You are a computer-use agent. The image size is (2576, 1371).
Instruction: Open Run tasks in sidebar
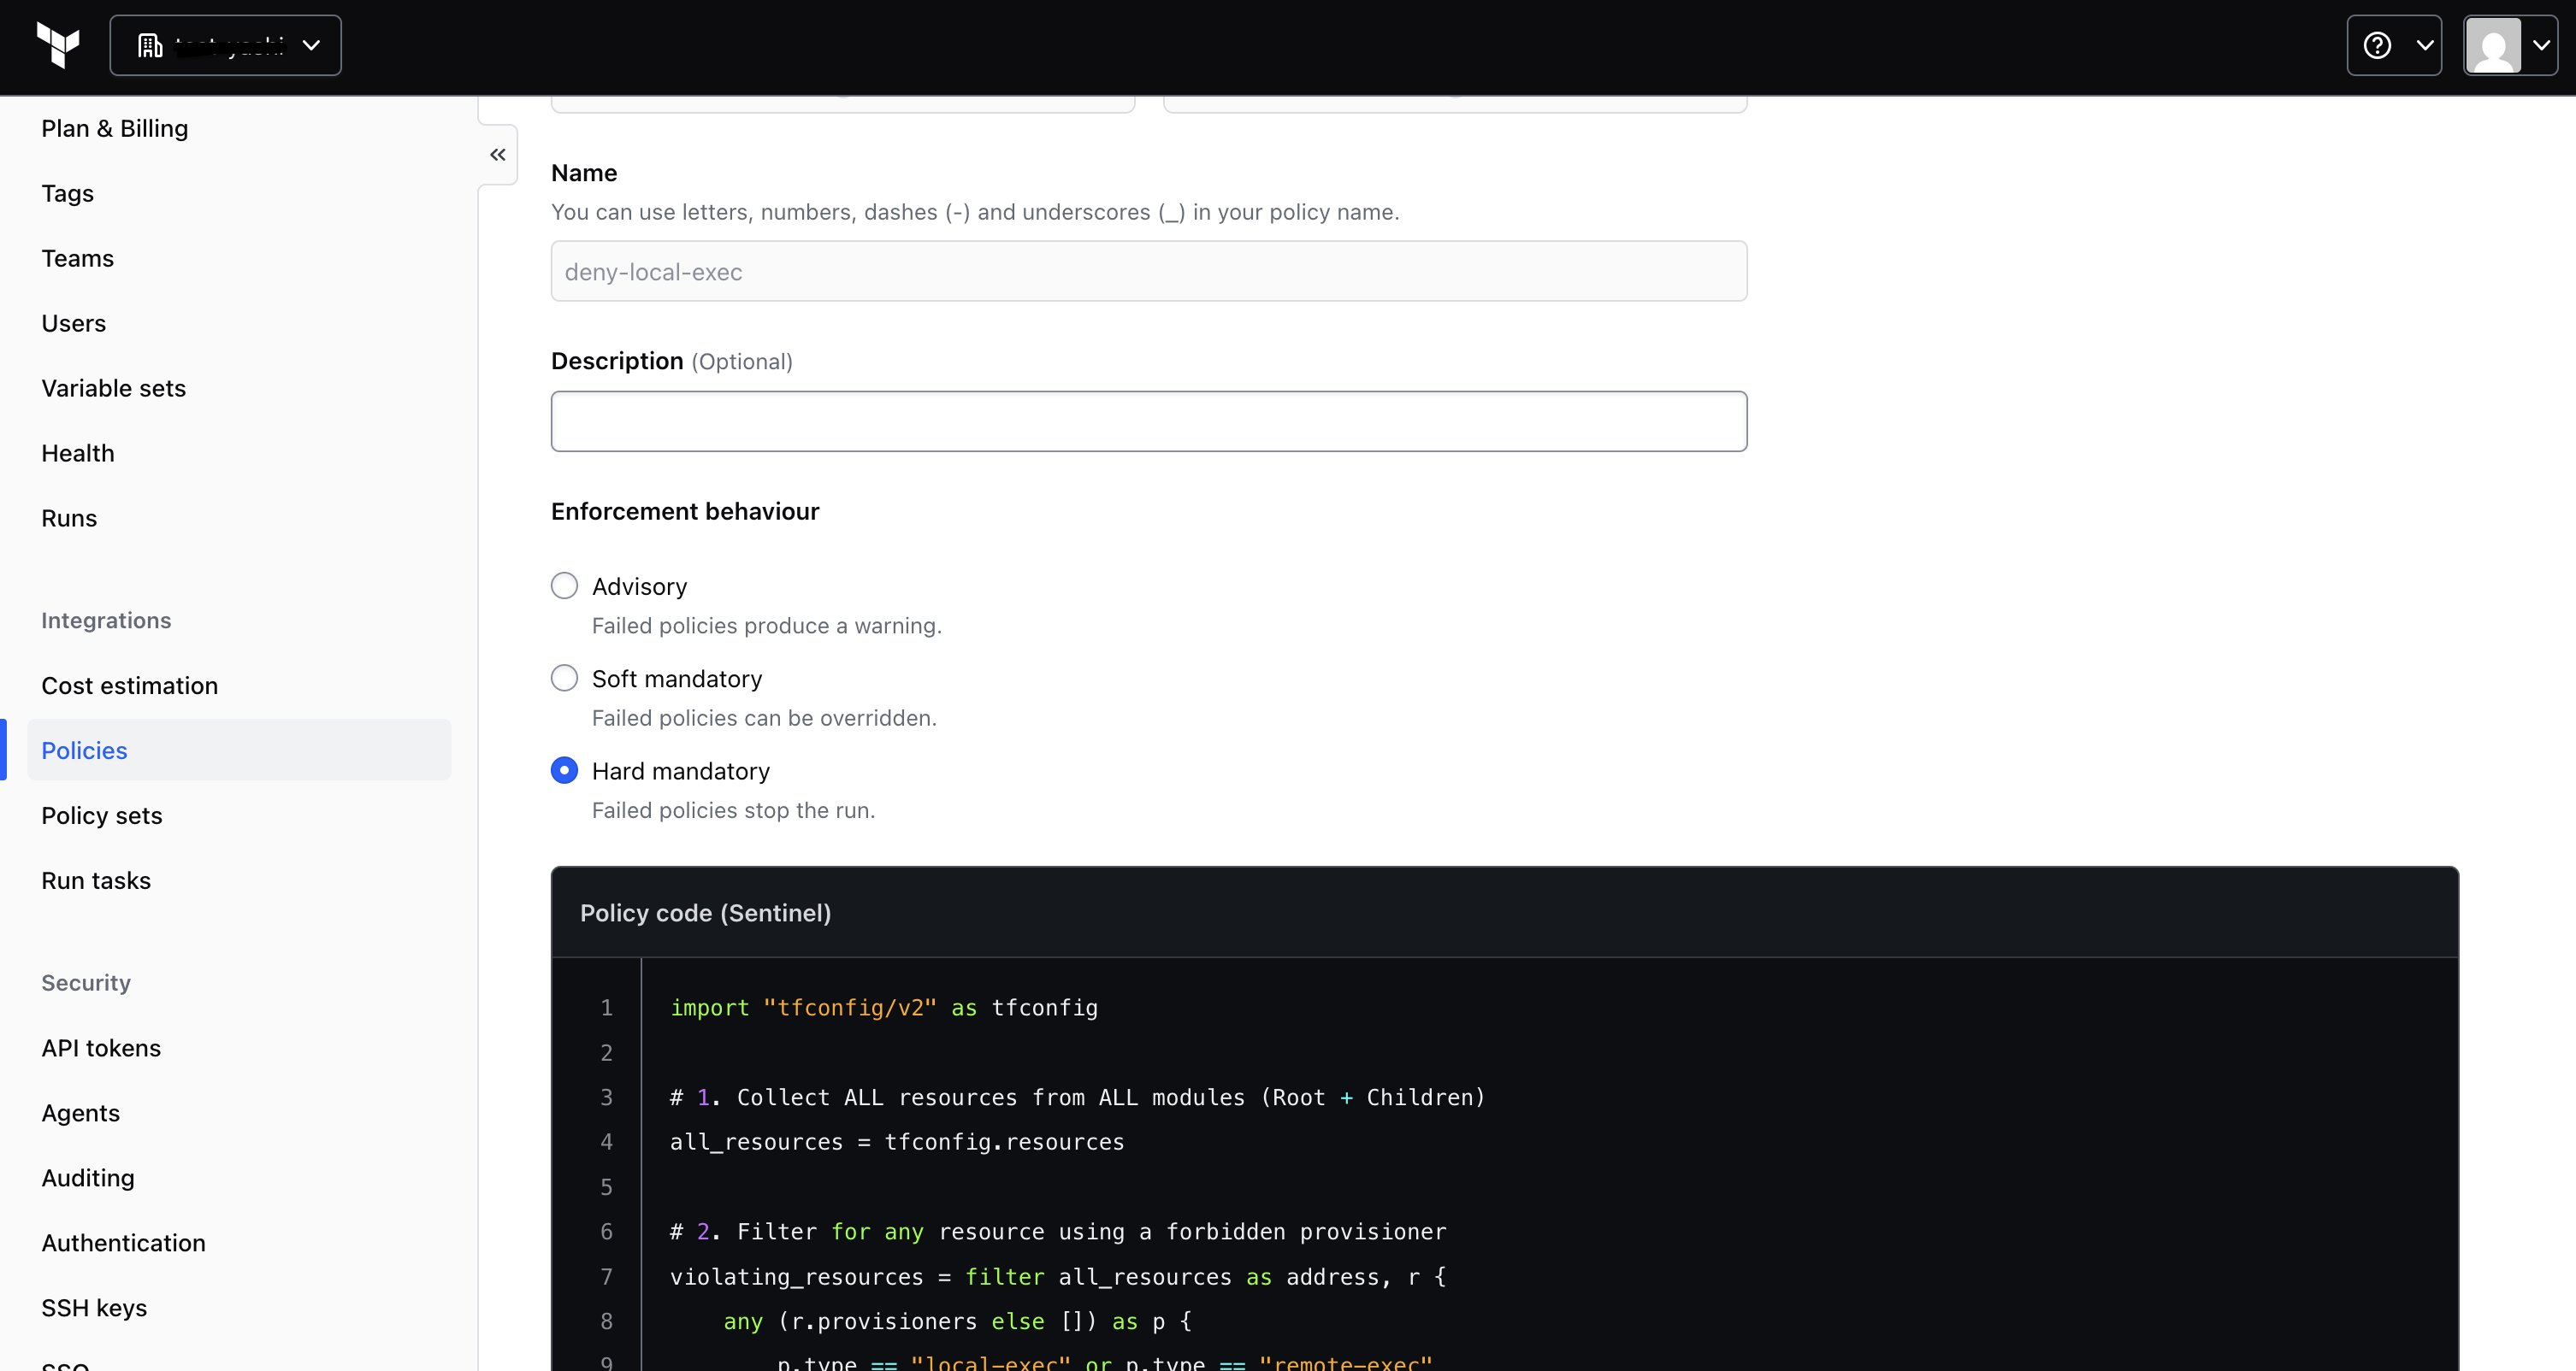pos(96,880)
